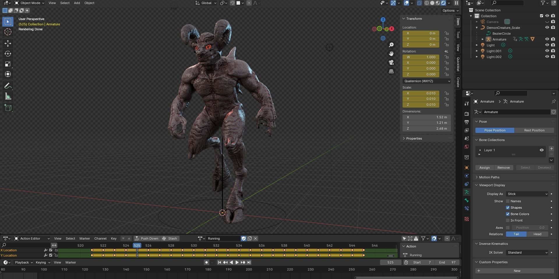
Task: Unlink the Running action with X
Action: tap(255, 238)
